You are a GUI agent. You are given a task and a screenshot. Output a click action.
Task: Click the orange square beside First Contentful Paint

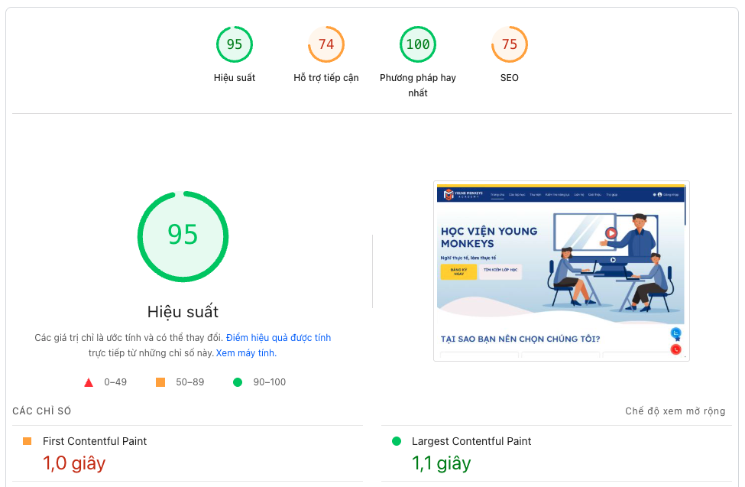28,441
